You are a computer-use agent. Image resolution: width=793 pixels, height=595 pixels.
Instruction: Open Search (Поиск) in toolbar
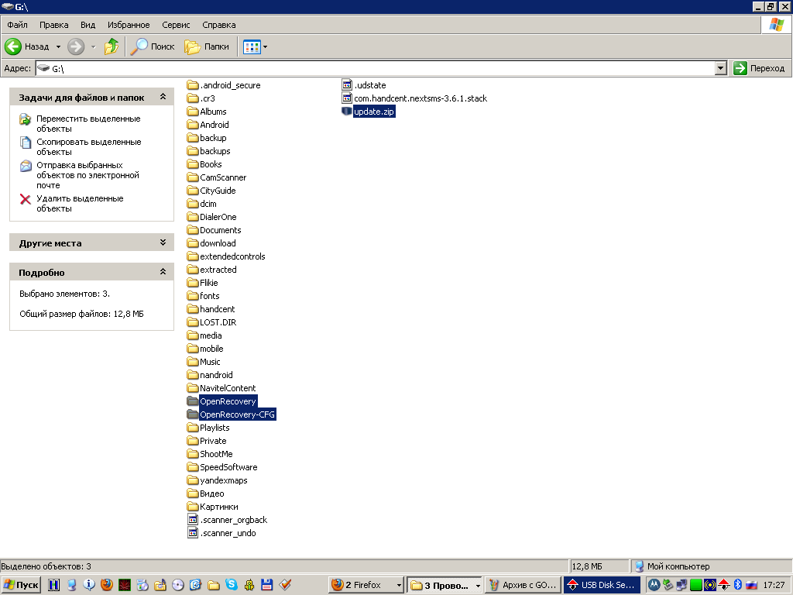click(153, 46)
